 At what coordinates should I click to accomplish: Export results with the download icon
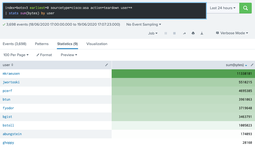tap(202, 33)
